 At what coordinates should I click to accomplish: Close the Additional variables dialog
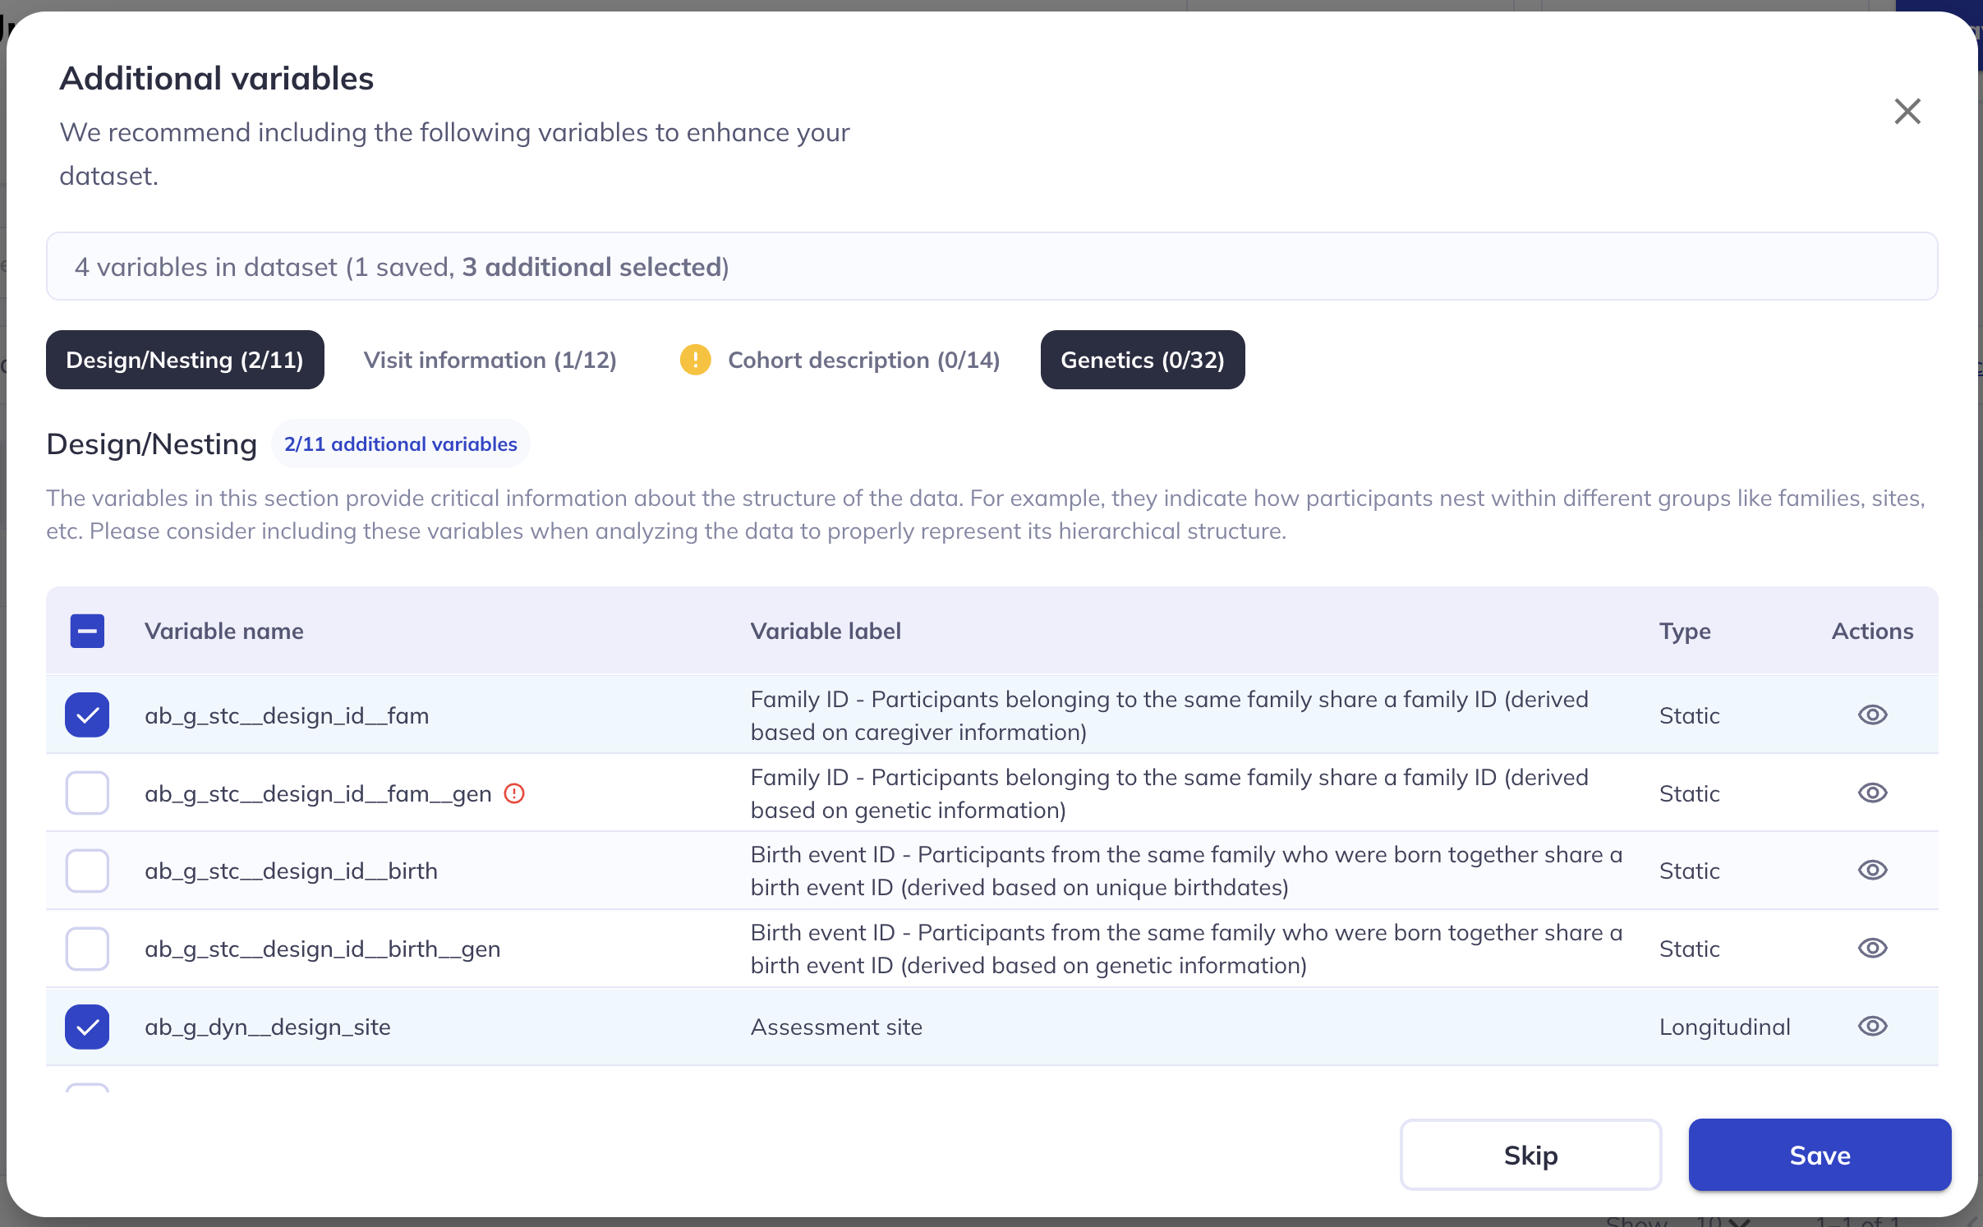tap(1907, 111)
